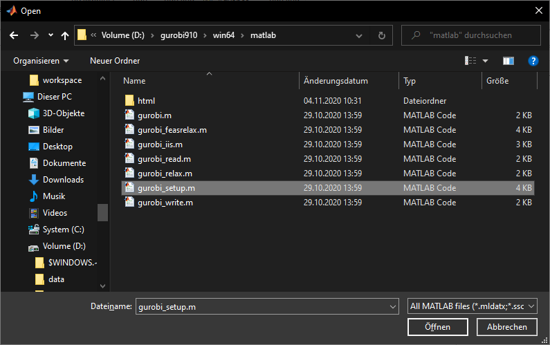Select gurobi.m file icon

[129, 115]
